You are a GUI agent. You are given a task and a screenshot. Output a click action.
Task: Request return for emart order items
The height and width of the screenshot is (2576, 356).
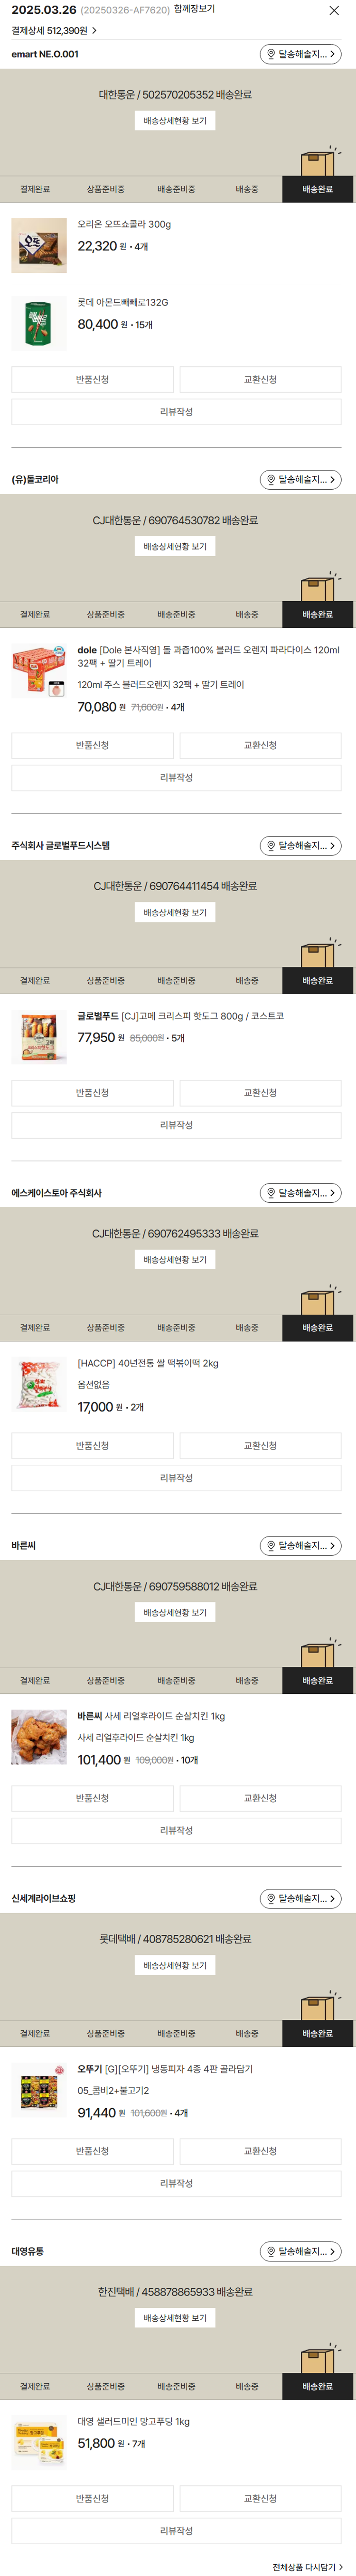click(x=93, y=380)
